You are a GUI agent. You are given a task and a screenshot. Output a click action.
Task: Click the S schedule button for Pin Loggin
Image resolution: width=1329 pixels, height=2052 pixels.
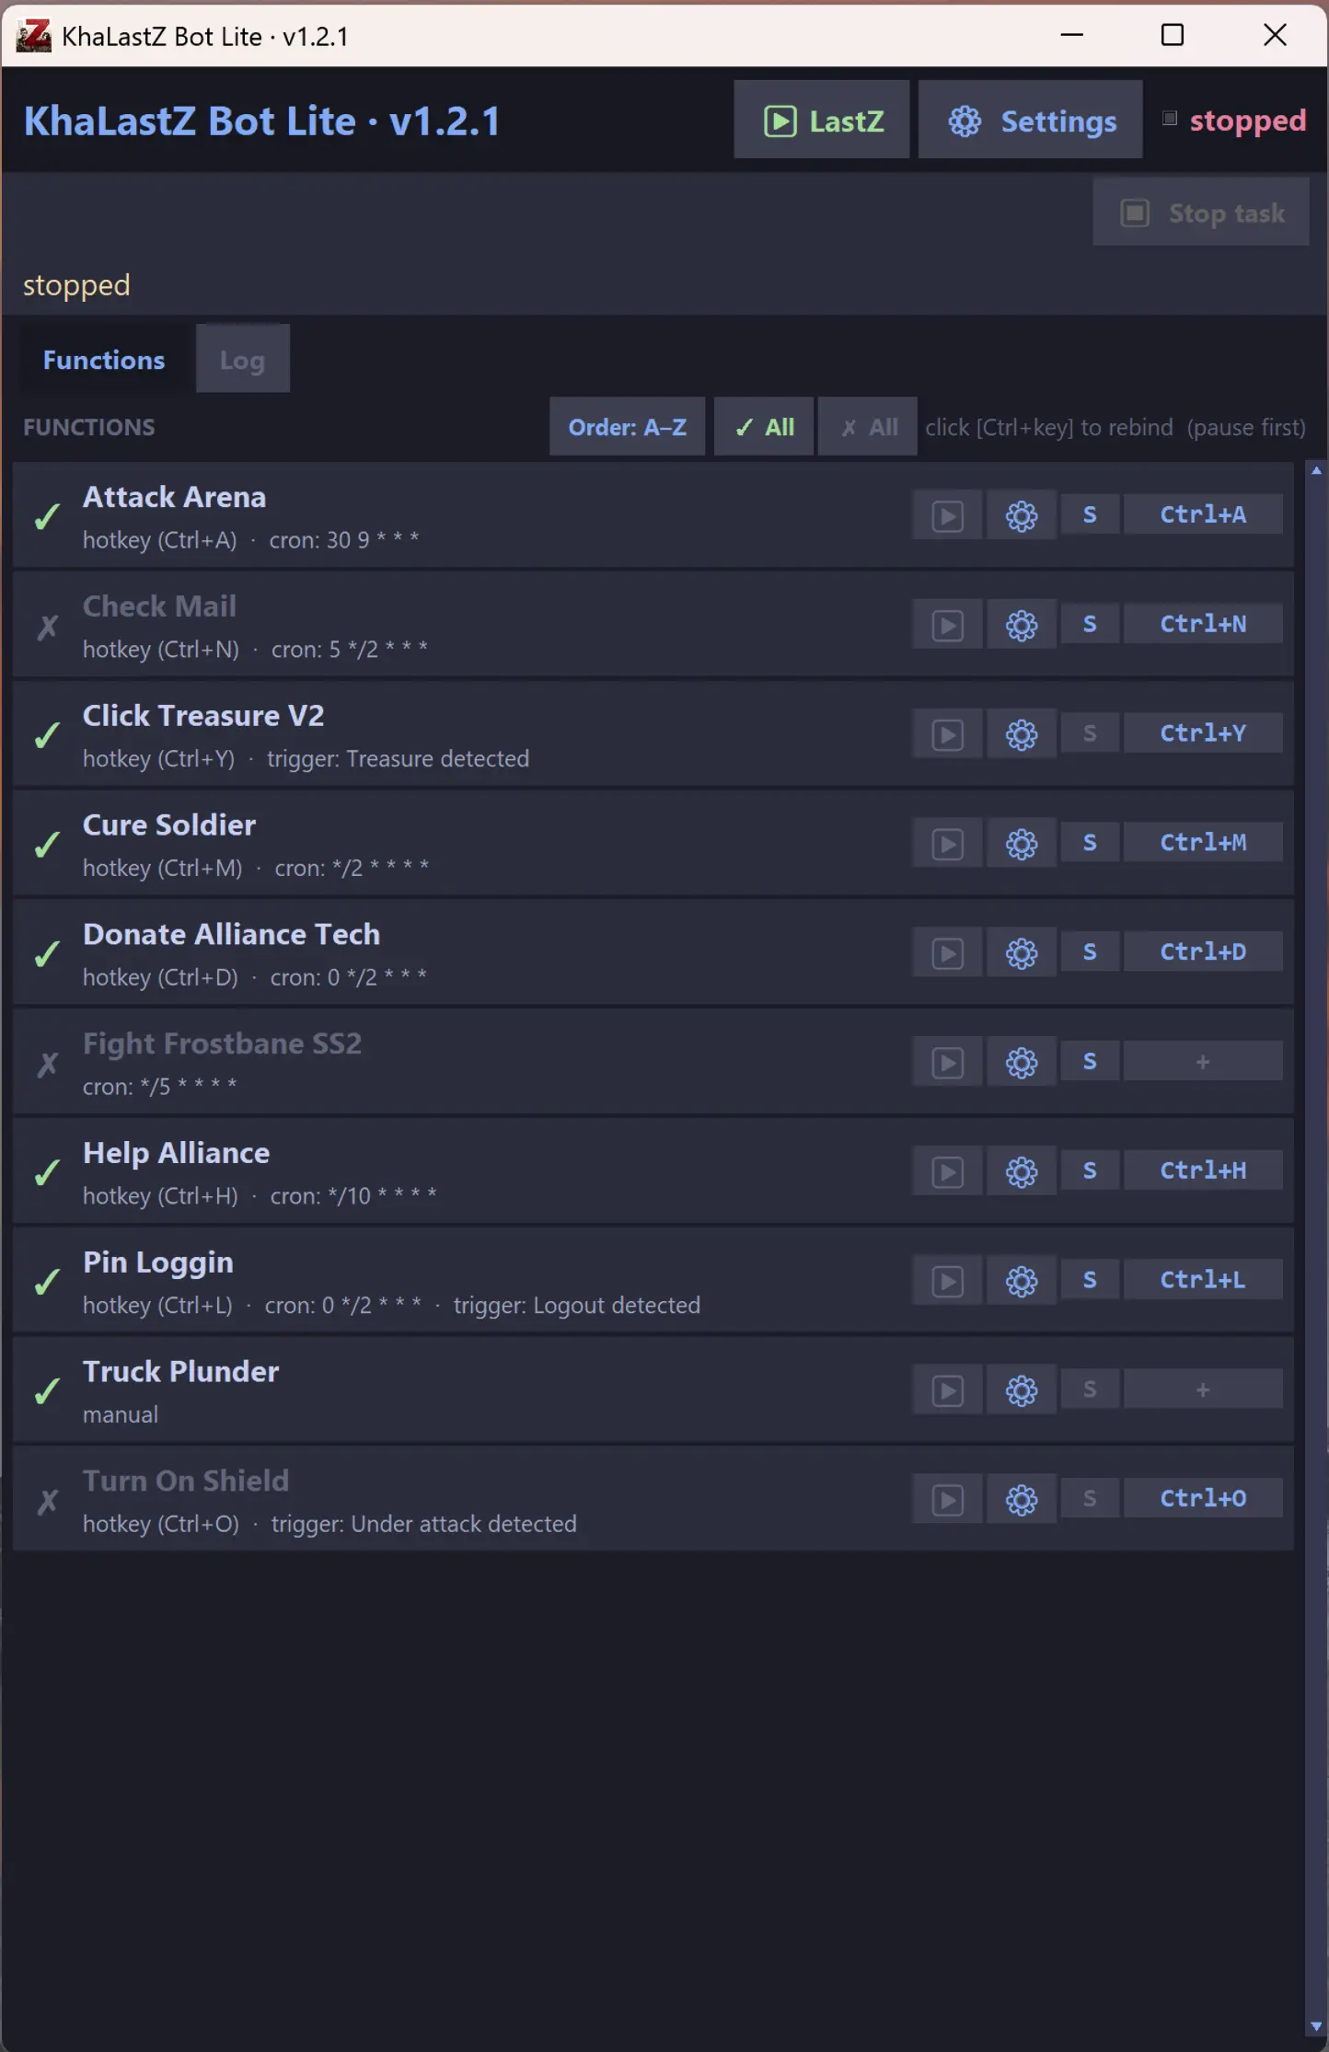pos(1090,1279)
